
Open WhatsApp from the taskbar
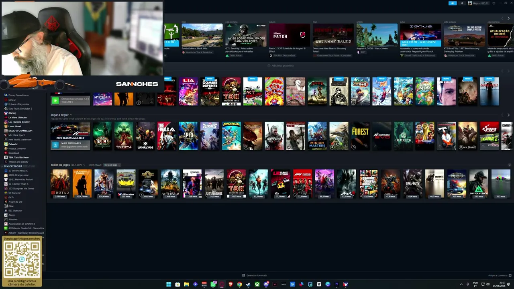(x=213, y=284)
